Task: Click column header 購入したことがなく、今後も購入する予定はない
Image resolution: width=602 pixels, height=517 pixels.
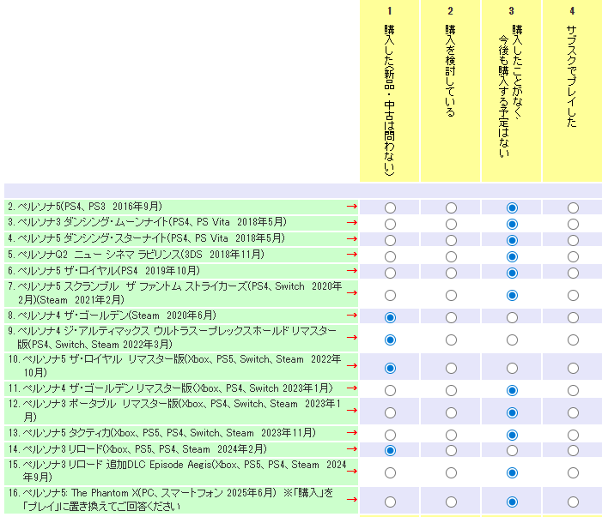Action: [x=511, y=91]
